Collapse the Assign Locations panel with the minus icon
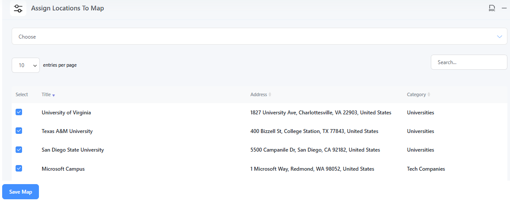 click(x=504, y=8)
